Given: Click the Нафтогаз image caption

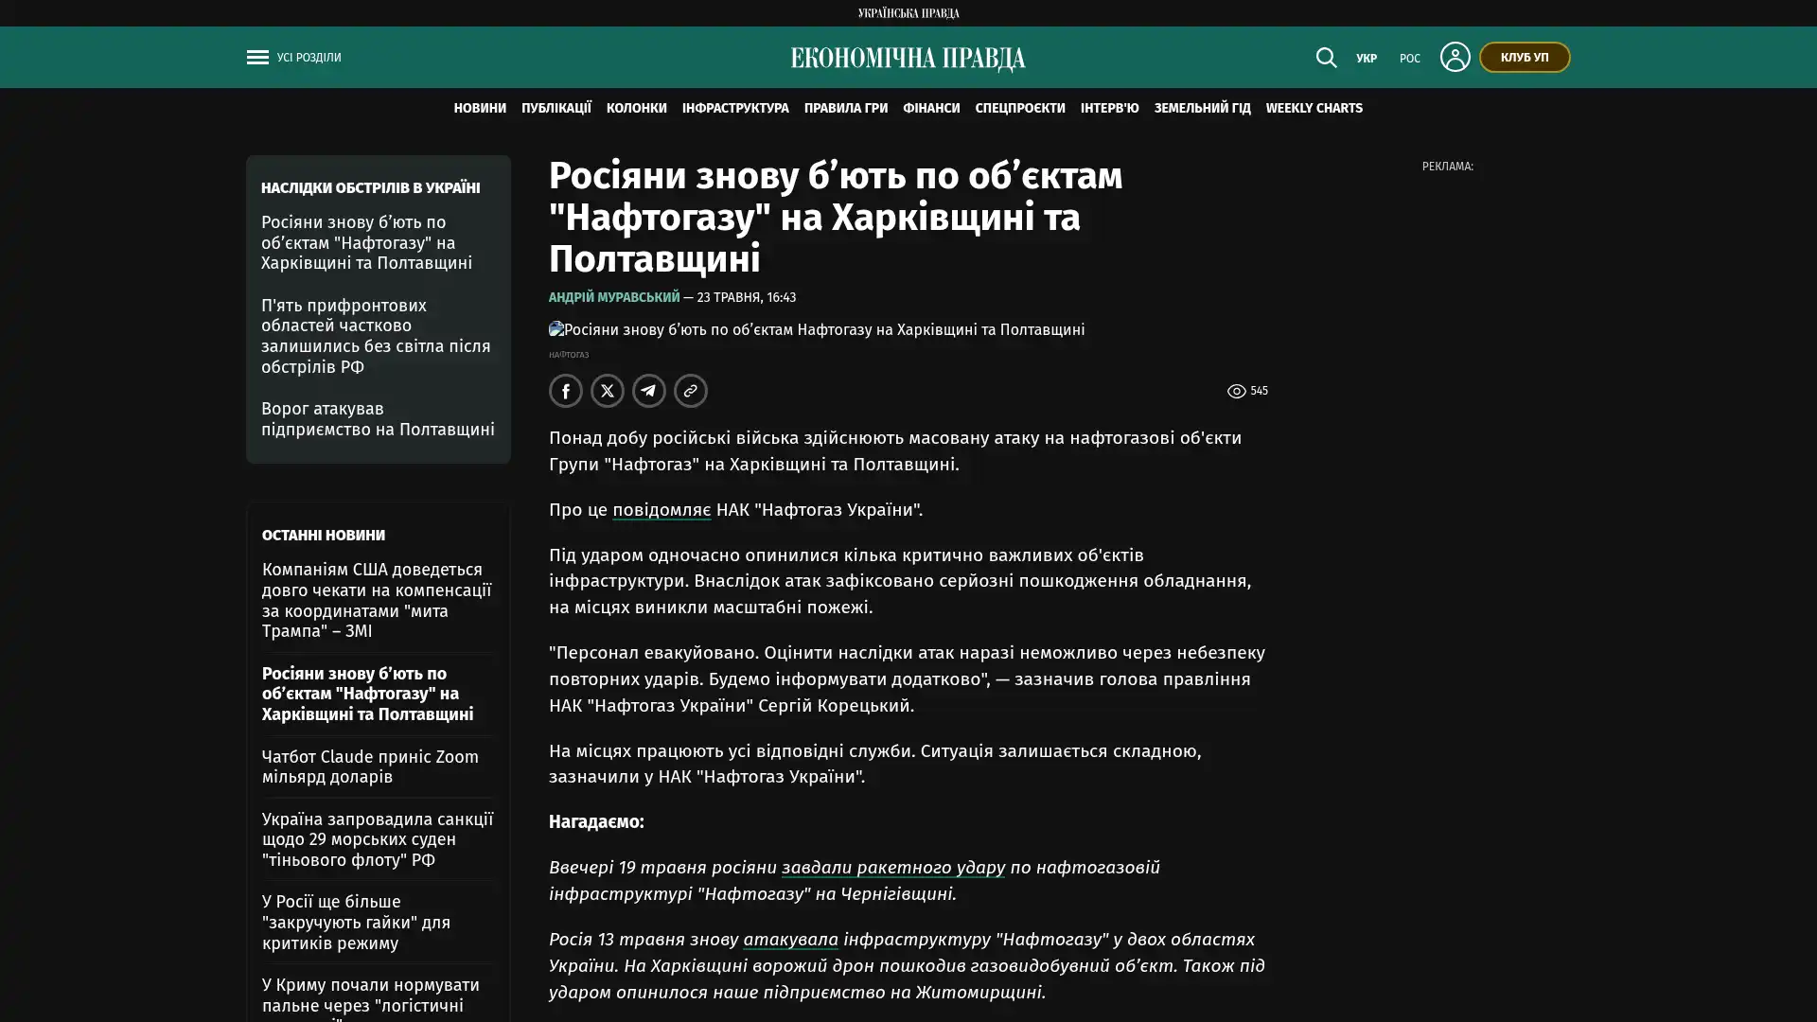Looking at the screenshot, I should [x=569, y=355].
